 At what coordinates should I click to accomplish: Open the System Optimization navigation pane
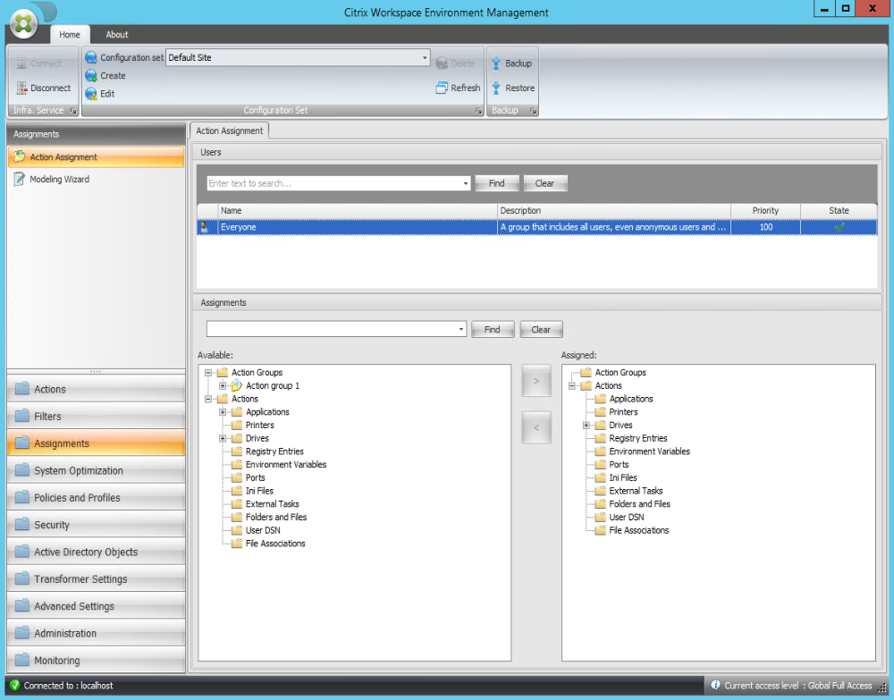click(79, 470)
